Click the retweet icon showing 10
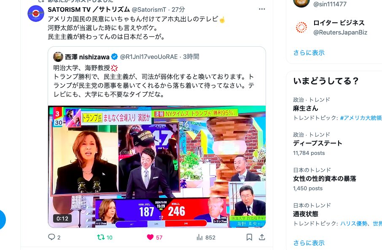This screenshot has width=382, height=250. click(x=101, y=237)
